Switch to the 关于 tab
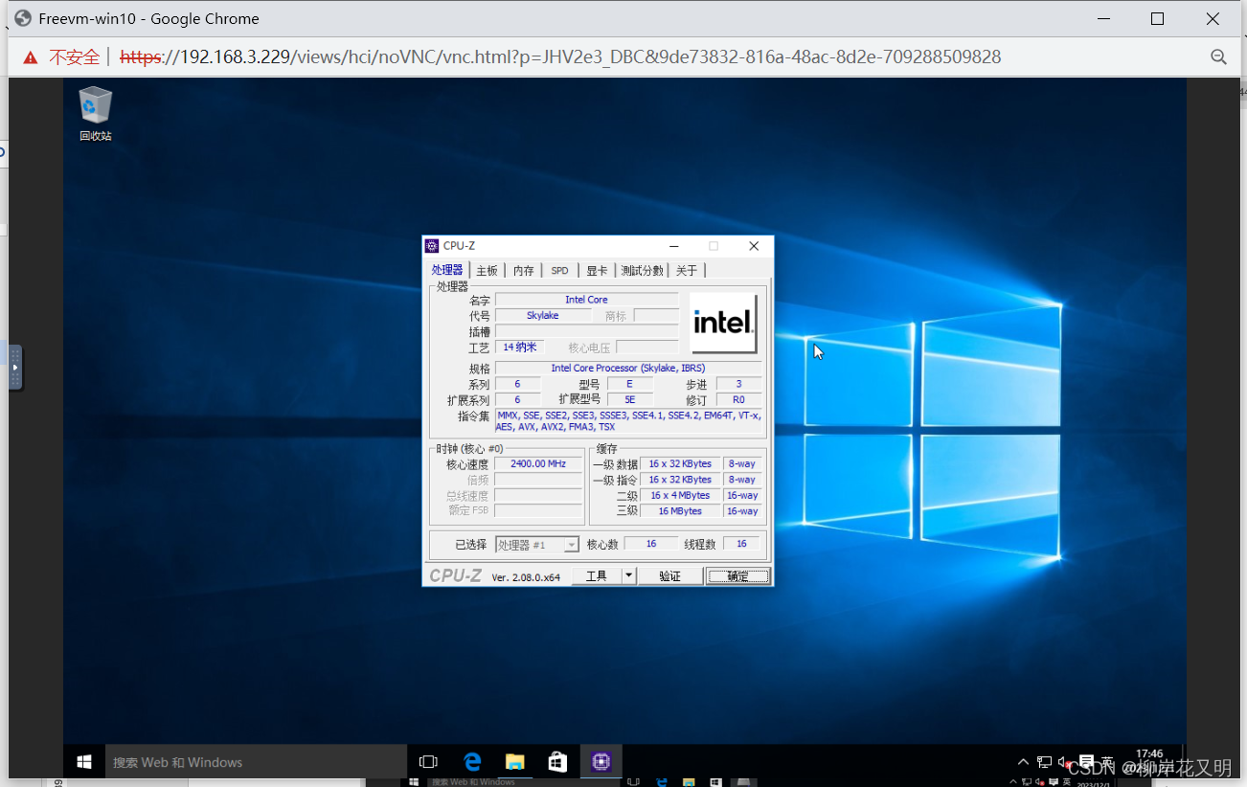 coord(687,270)
